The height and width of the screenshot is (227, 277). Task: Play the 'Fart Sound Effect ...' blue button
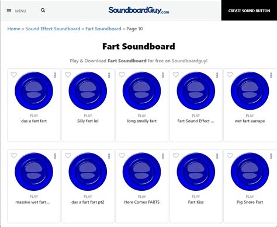tap(196, 91)
